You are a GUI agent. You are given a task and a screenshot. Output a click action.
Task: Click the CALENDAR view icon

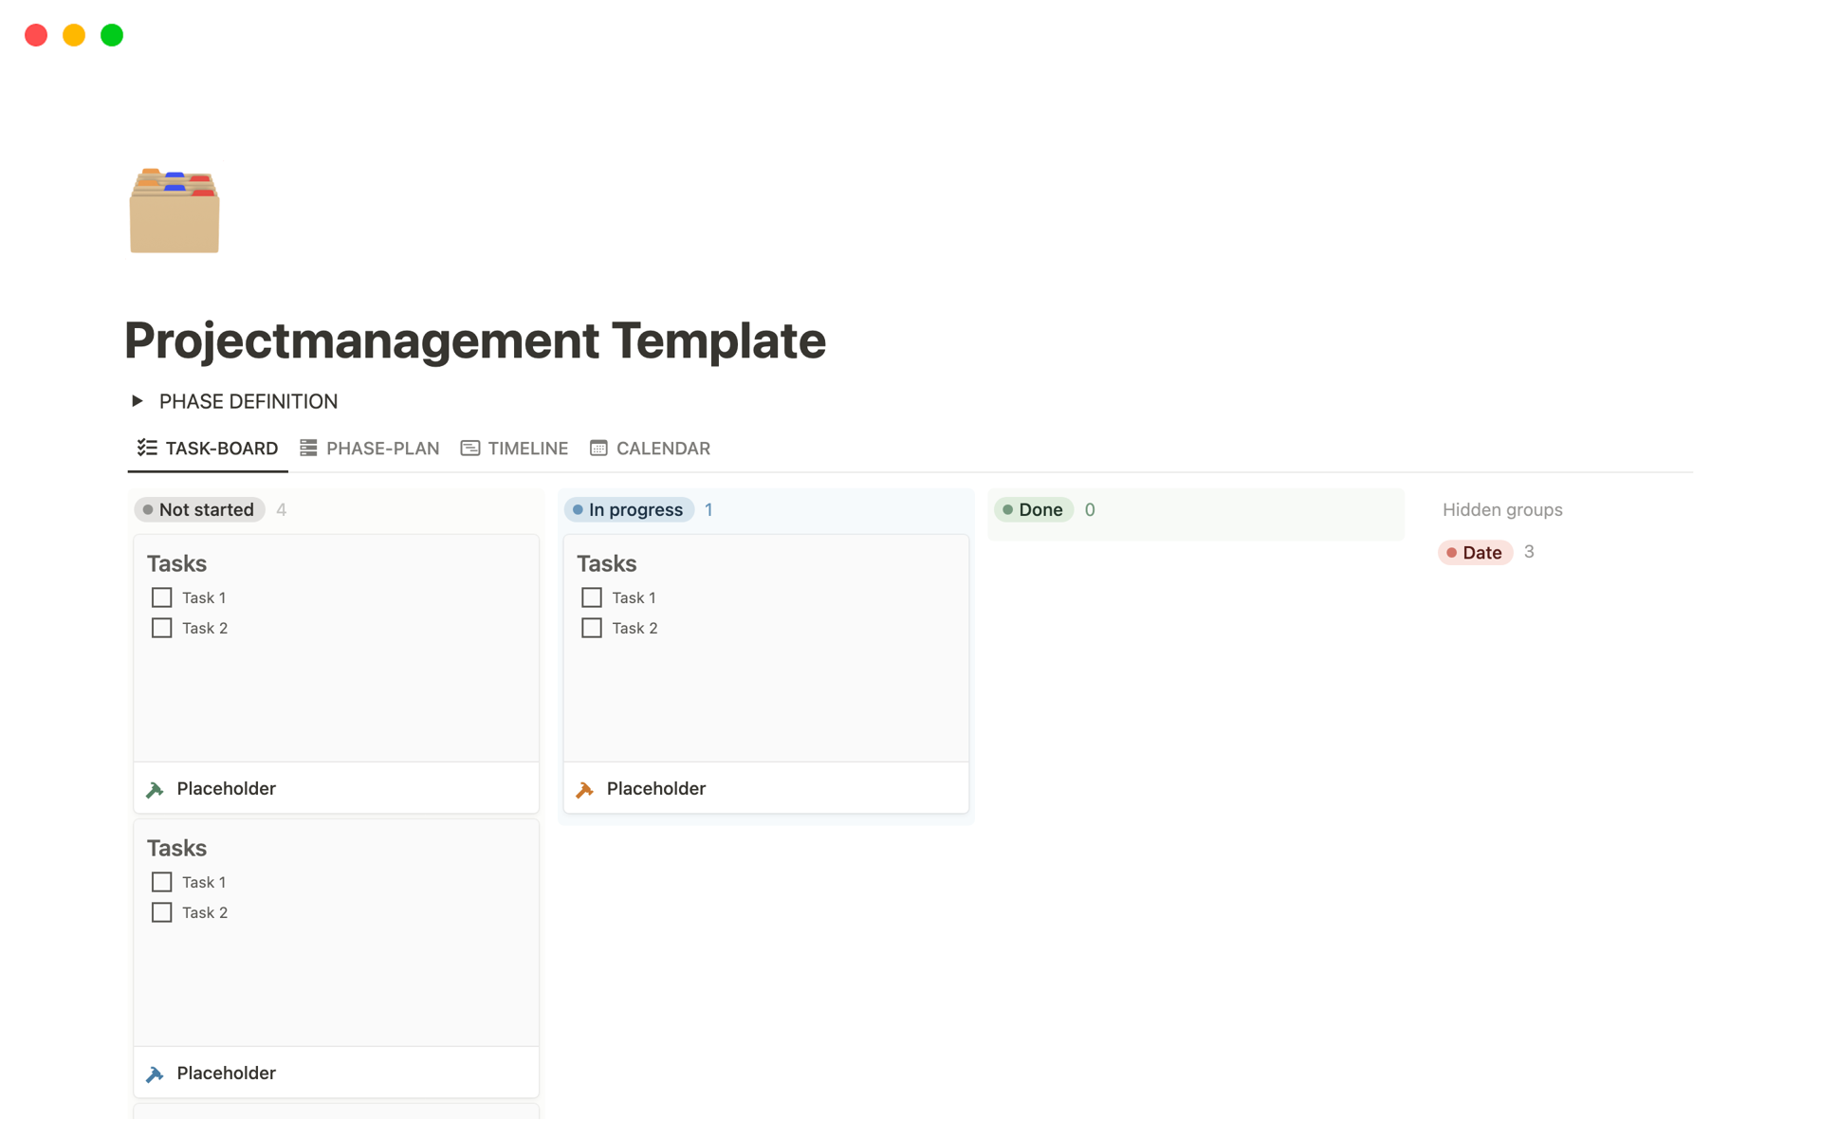[598, 448]
